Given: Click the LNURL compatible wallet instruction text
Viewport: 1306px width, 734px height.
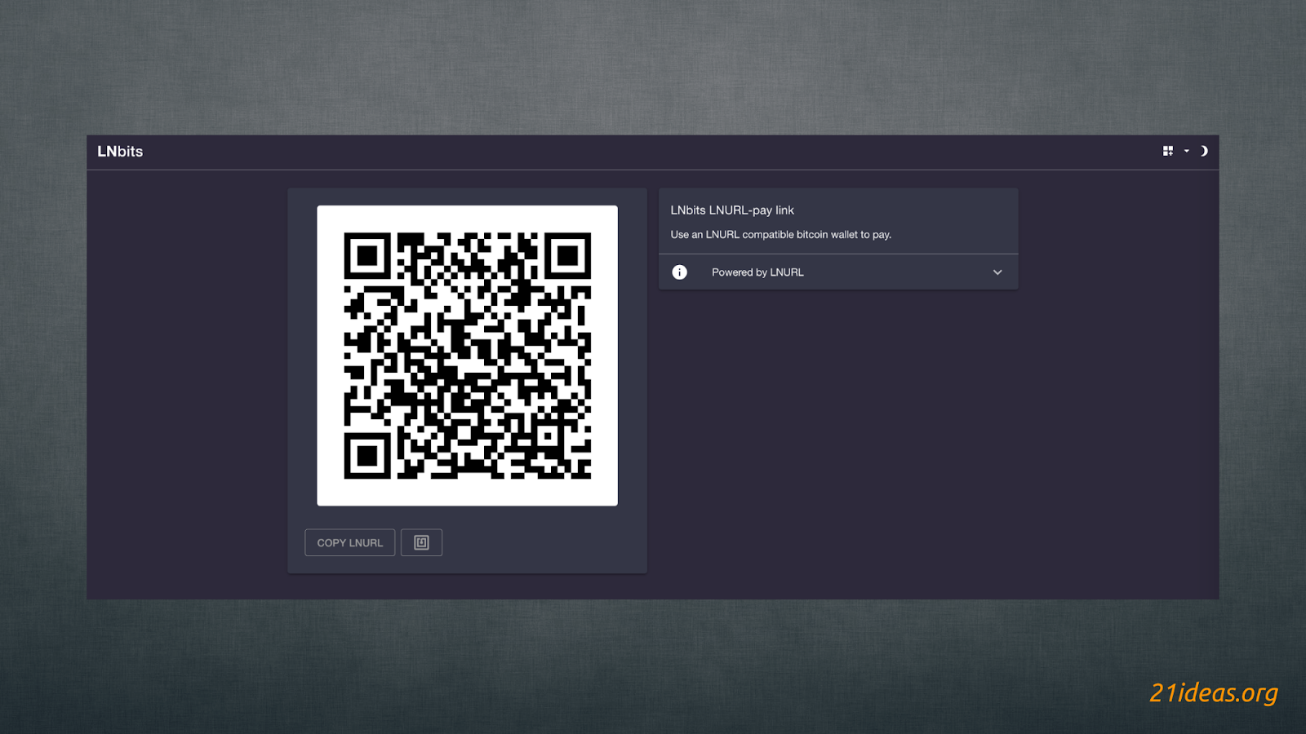Looking at the screenshot, I should point(780,235).
